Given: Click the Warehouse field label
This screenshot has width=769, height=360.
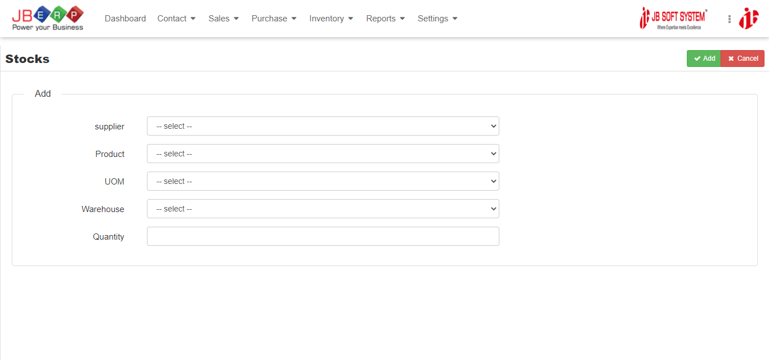Looking at the screenshot, I should click(x=103, y=209).
